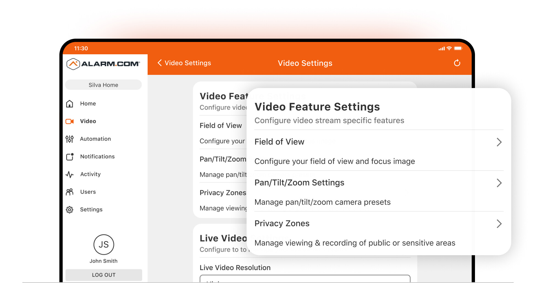Screen dimensions: 536x283
Task: Click the Home house icon in sidebar
Action: 70,104
